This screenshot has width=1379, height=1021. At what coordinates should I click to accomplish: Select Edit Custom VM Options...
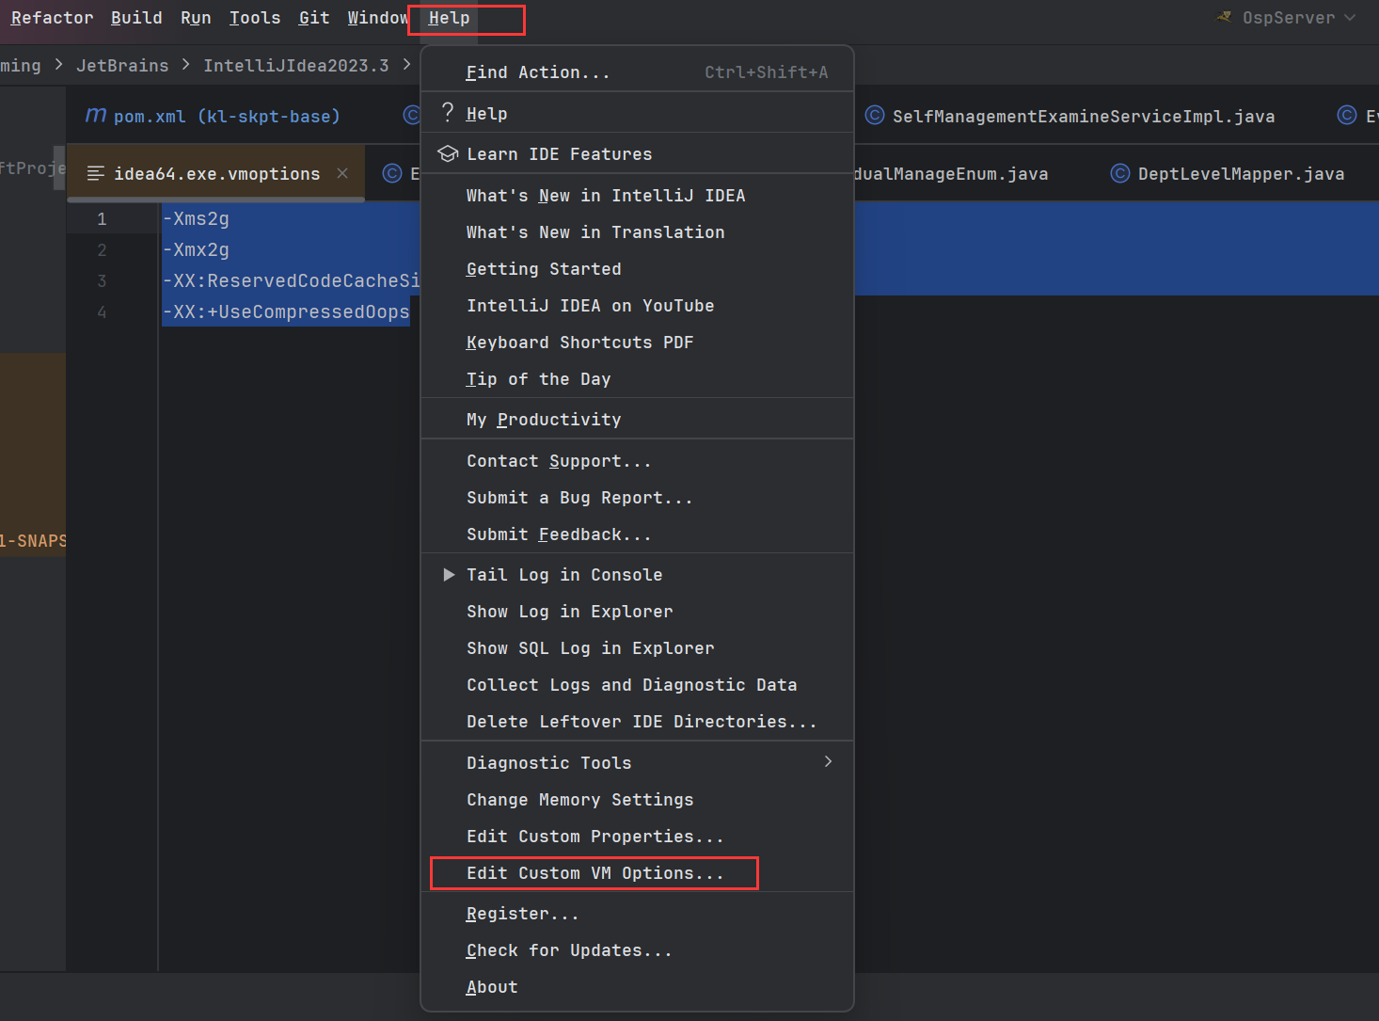(x=637, y=873)
